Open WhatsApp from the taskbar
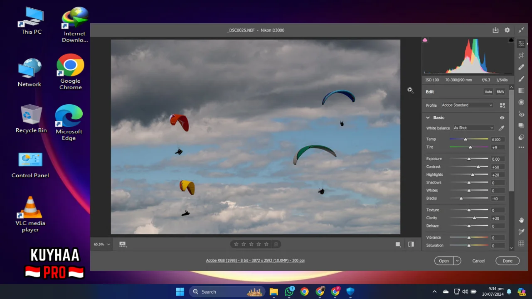Screen dimensions: 532x299 click(289, 292)
